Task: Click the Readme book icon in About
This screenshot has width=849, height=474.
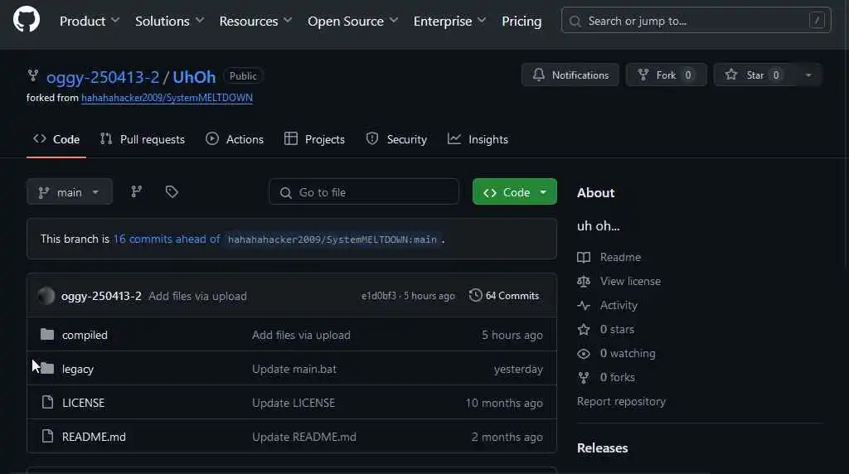Action: point(584,257)
